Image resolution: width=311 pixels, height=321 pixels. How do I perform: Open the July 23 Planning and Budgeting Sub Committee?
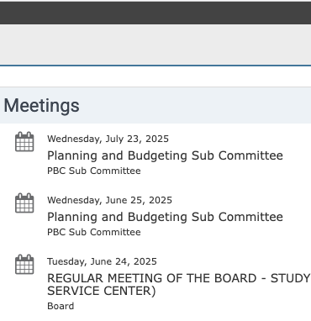(165, 155)
